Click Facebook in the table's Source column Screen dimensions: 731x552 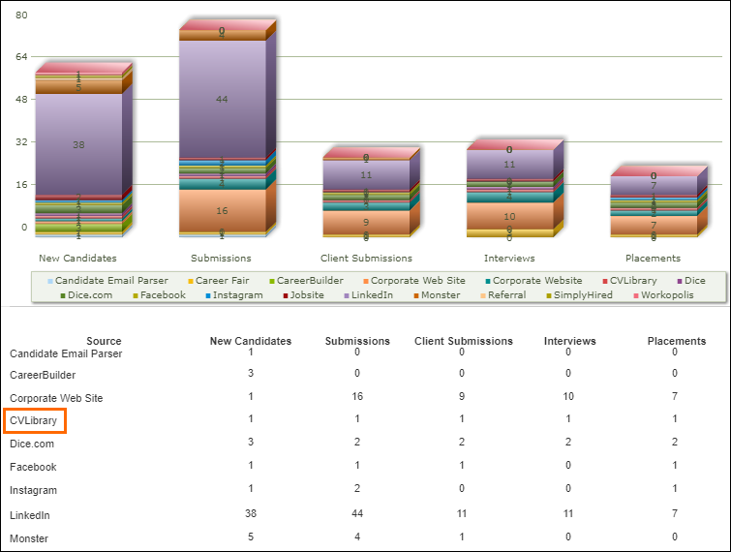(x=33, y=467)
